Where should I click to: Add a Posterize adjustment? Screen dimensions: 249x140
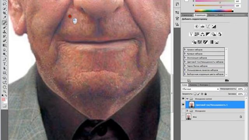pyautogui.click(x=200, y=42)
